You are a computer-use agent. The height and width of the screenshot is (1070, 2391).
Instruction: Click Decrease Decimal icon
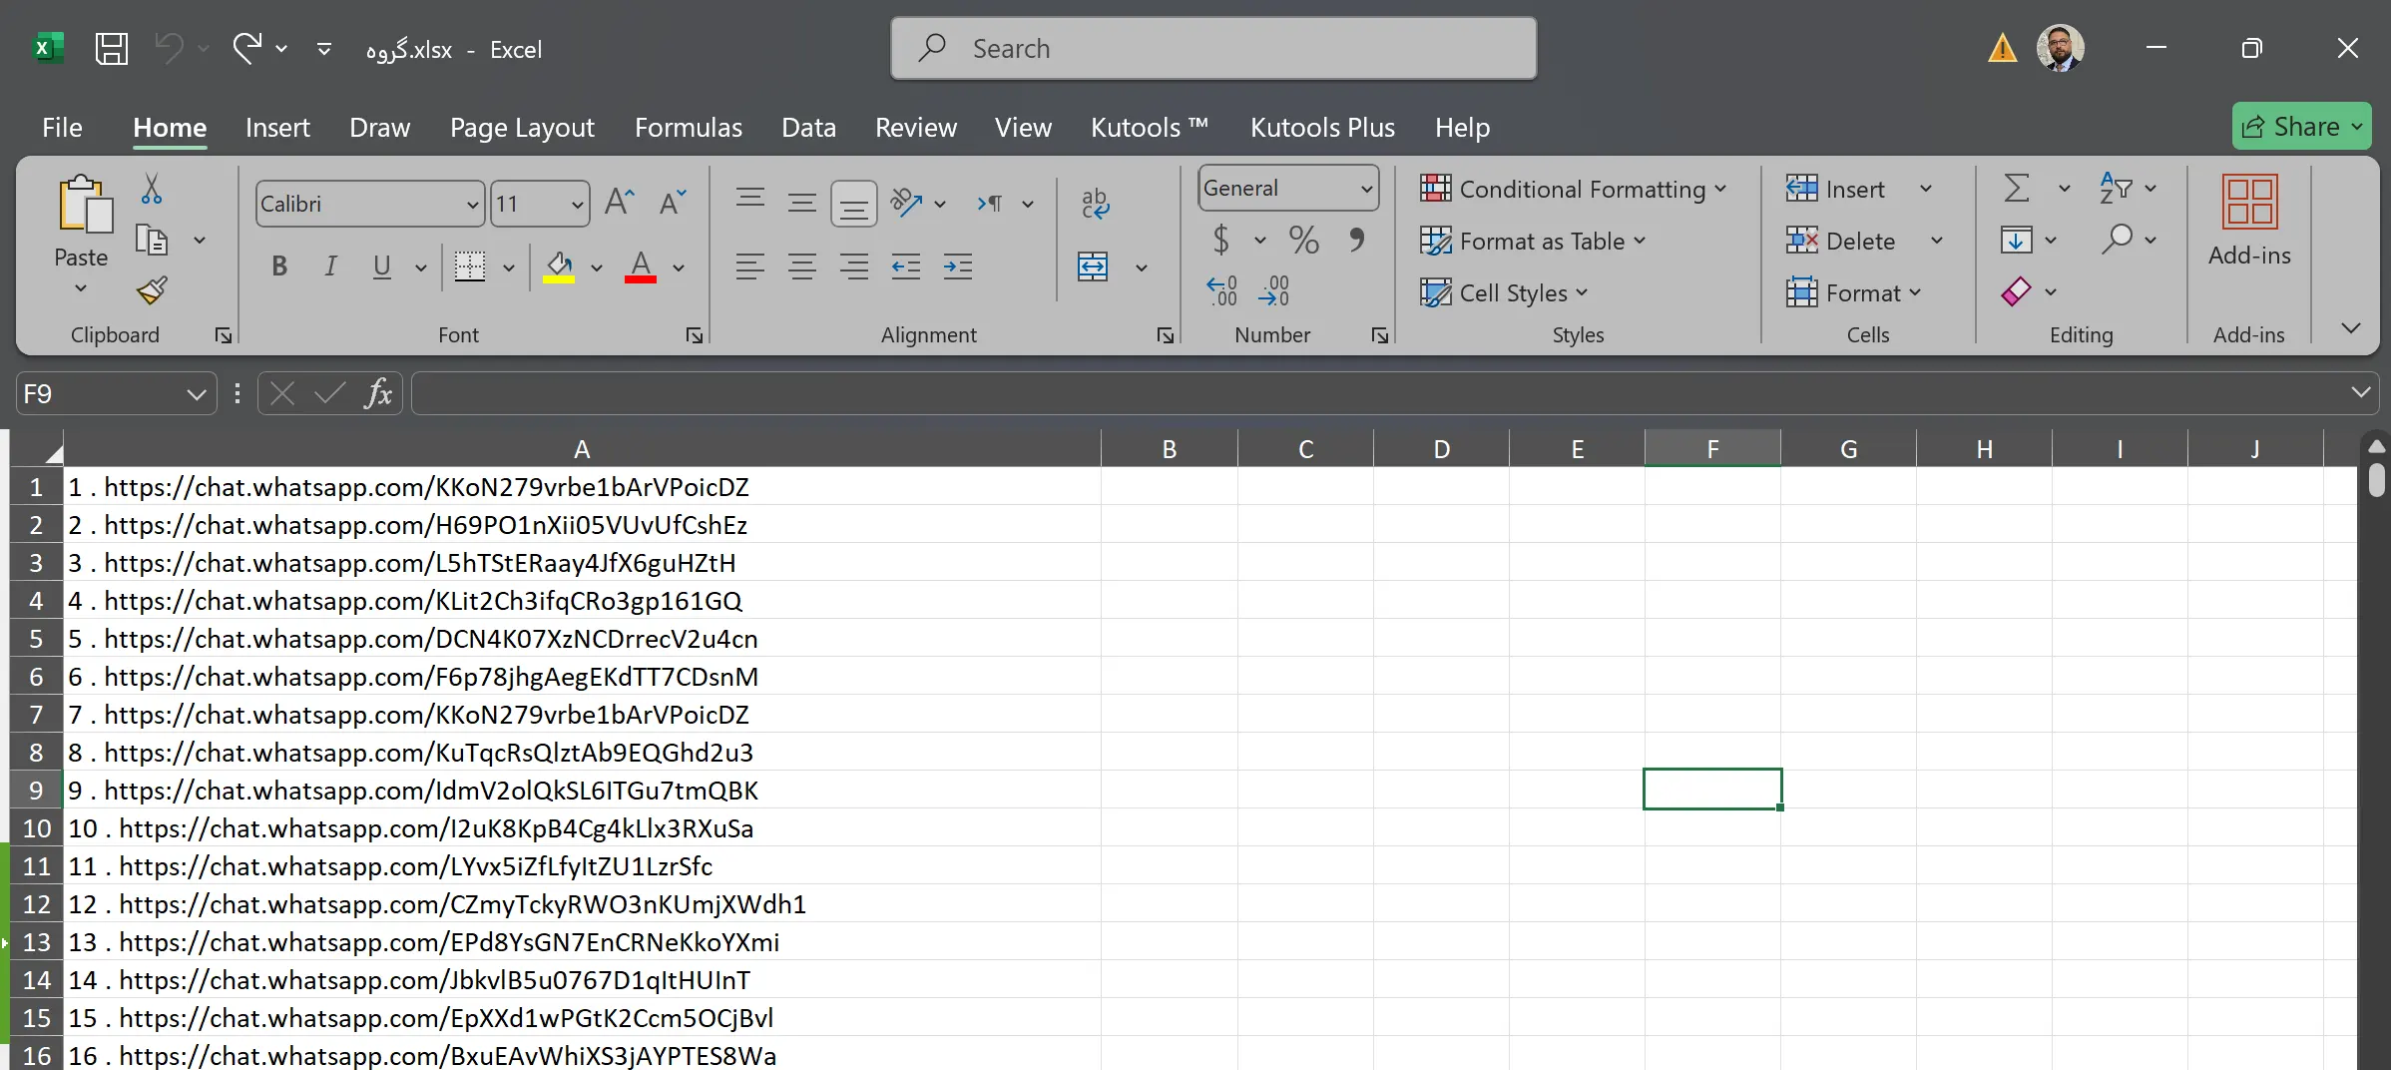(x=1274, y=290)
